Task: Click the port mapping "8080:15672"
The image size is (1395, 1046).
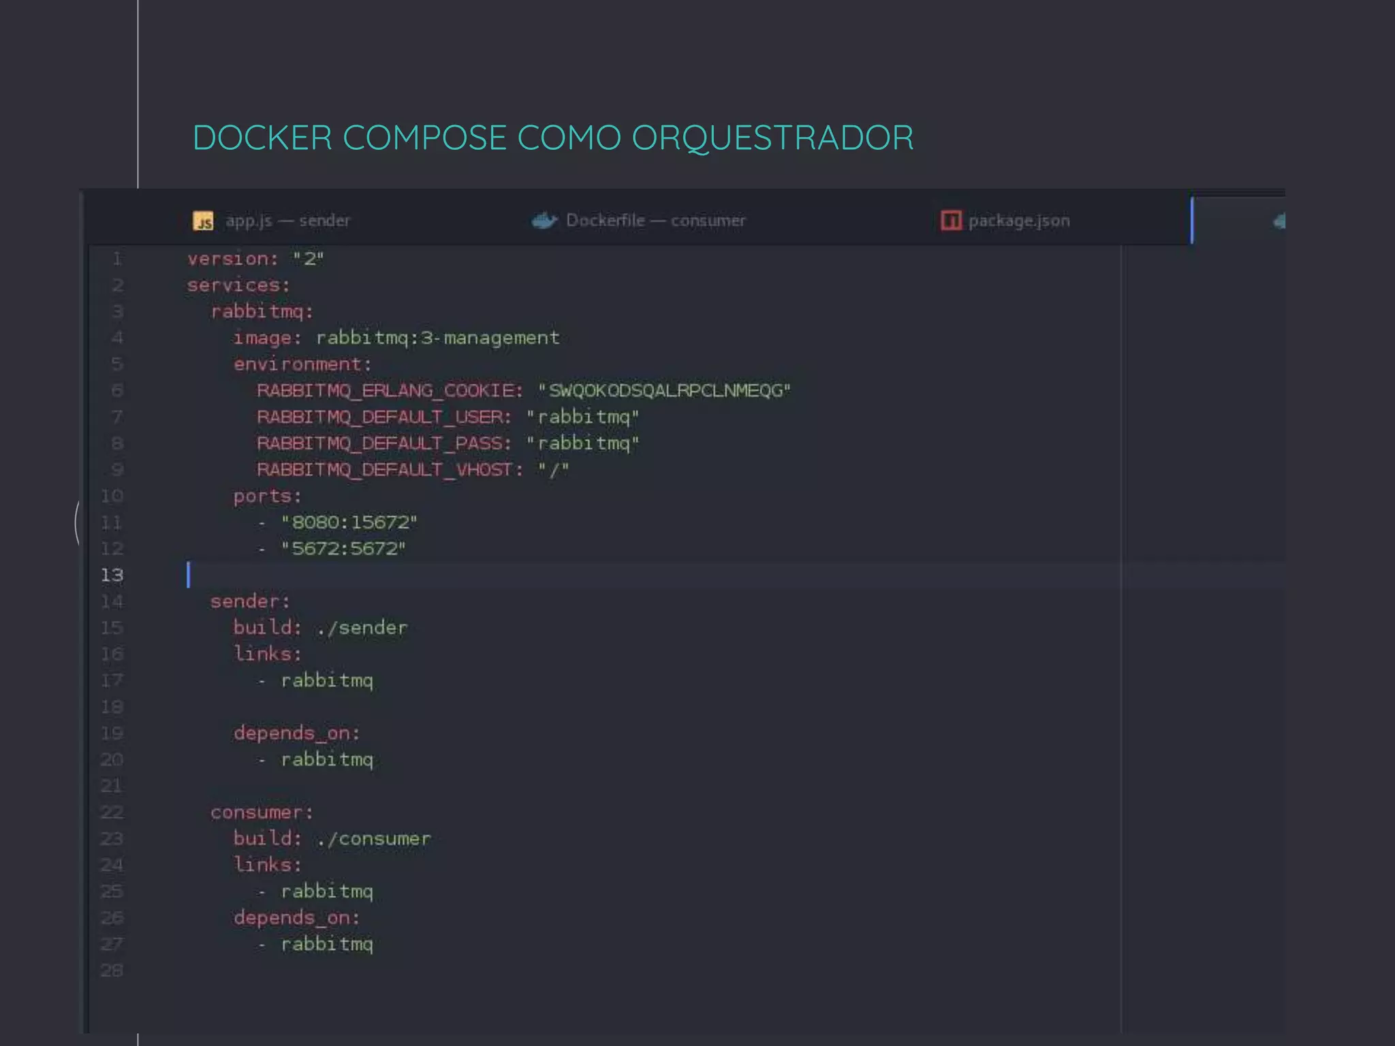Action: pyautogui.click(x=349, y=522)
